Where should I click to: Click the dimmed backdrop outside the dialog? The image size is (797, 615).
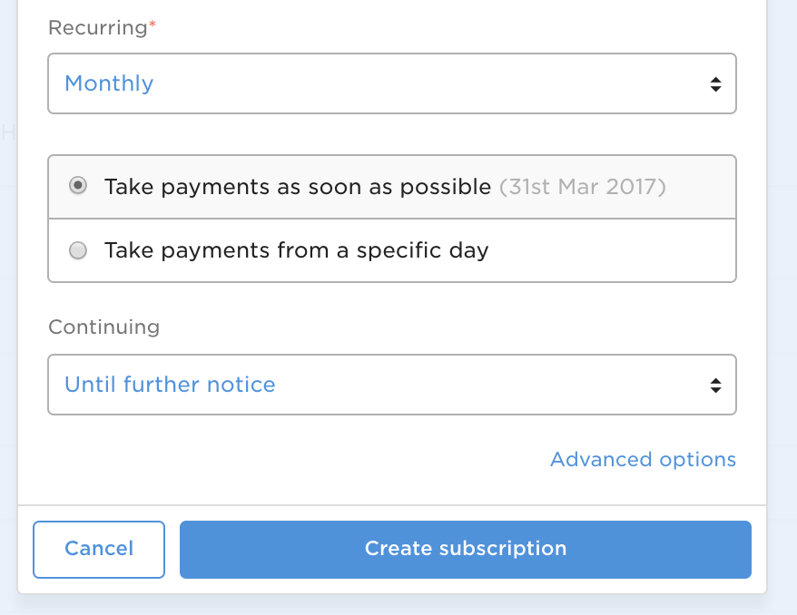pyautogui.click(x=781, y=272)
